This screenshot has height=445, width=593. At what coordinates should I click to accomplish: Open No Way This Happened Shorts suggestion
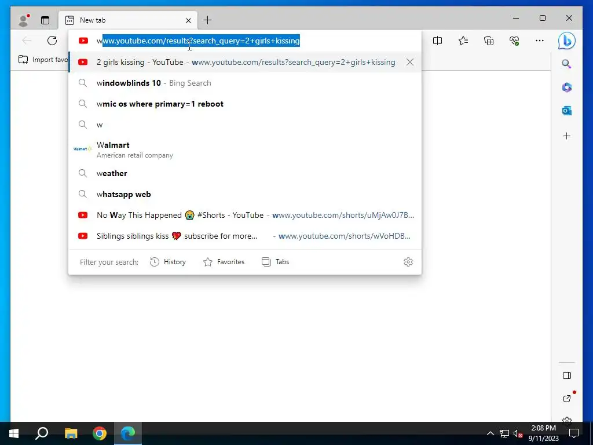coord(245,215)
